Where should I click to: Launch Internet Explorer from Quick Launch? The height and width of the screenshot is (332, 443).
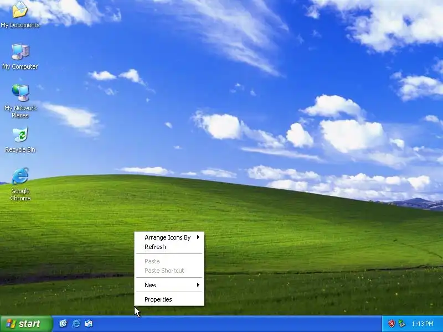[76, 324]
